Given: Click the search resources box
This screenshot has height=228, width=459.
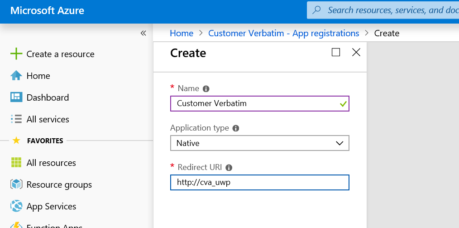Looking at the screenshot, I should tap(383, 10).
